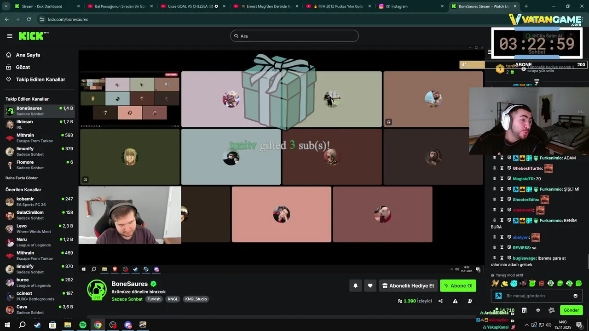Image resolution: width=589 pixels, height=331 pixels.
Task: Click the Gözat browse icon
Action: click(8, 67)
